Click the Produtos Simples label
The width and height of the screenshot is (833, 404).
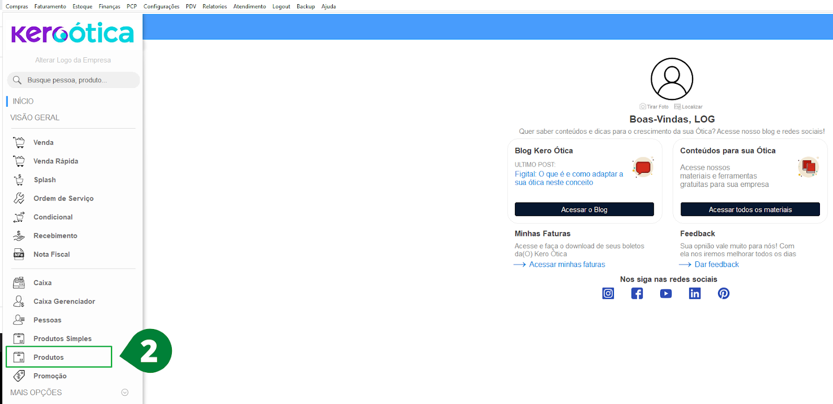pyautogui.click(x=62, y=338)
